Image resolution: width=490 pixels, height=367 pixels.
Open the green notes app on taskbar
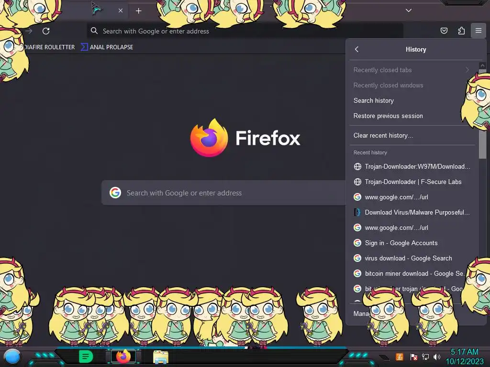pos(86,356)
